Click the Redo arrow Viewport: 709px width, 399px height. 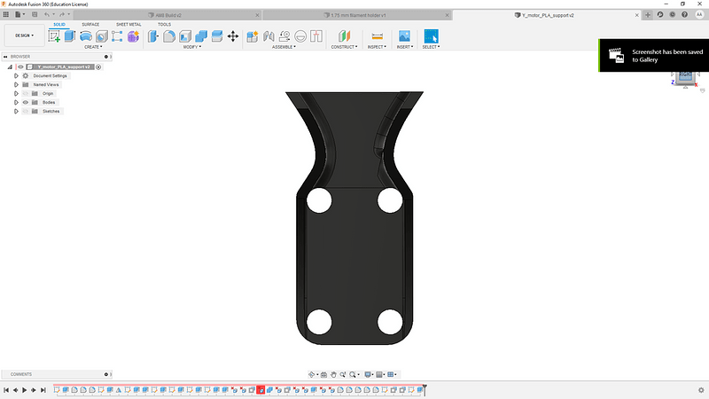tap(62, 14)
